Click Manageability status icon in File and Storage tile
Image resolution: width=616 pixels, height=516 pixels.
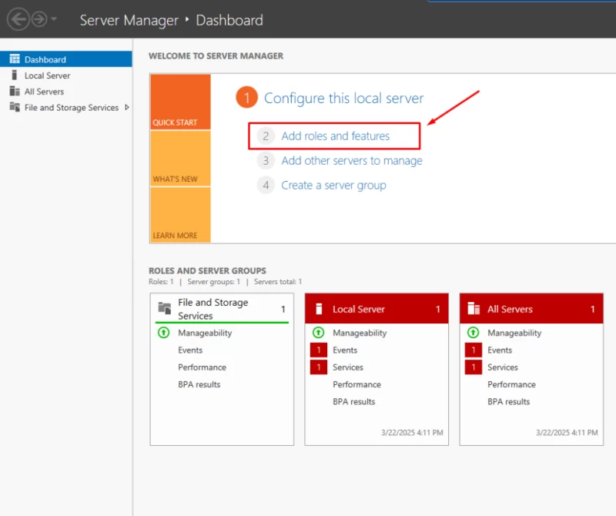pos(163,333)
